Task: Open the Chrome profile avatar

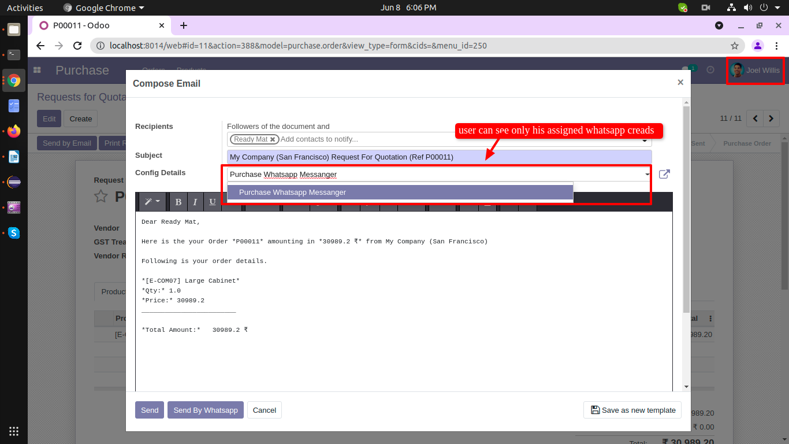Action: pyautogui.click(x=758, y=46)
